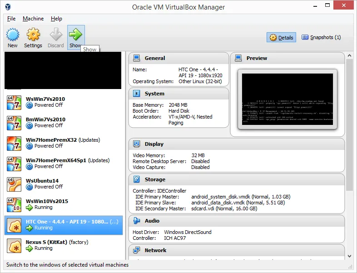Screen dimensions: 357x273
Task: Switch to the Snapshots (1) view
Action: pos(321,37)
